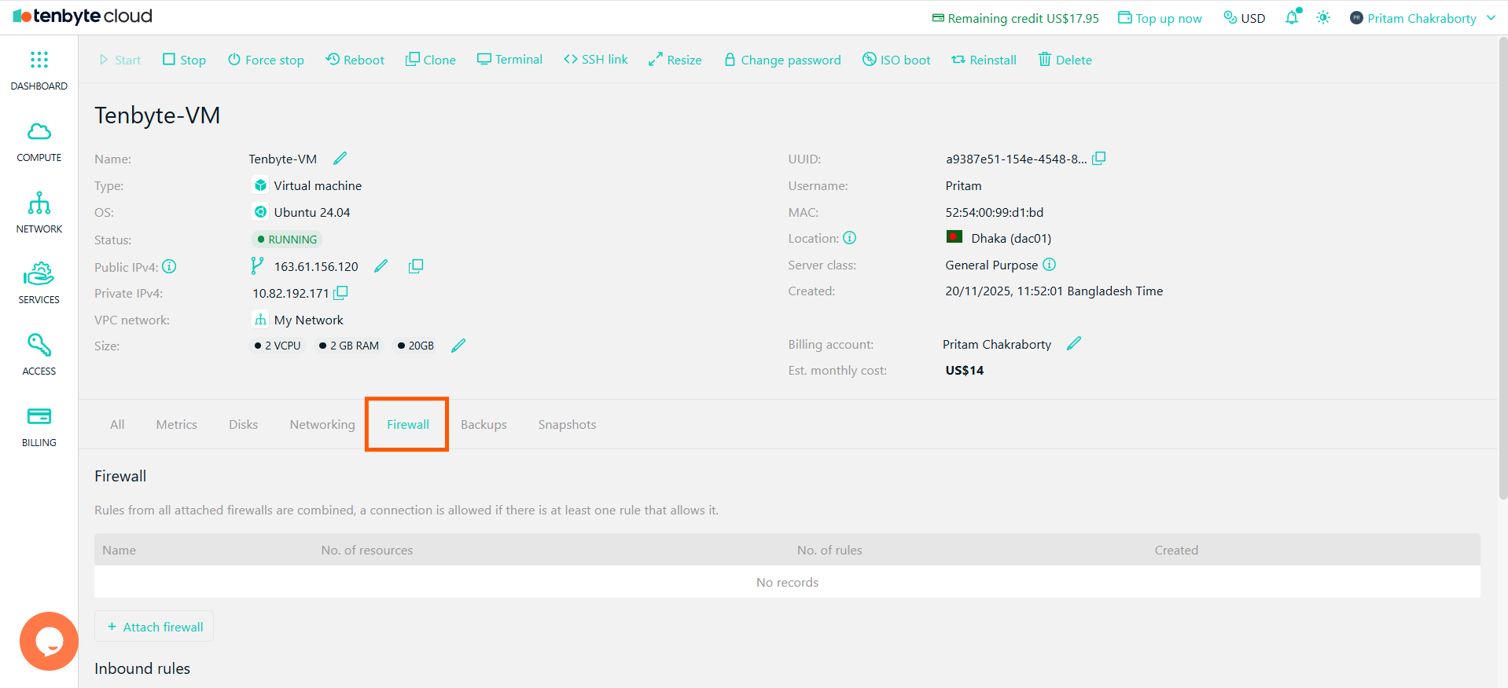Screen dimensions: 1508x688
Task: Click the No. of resources column header
Action: coord(366,550)
